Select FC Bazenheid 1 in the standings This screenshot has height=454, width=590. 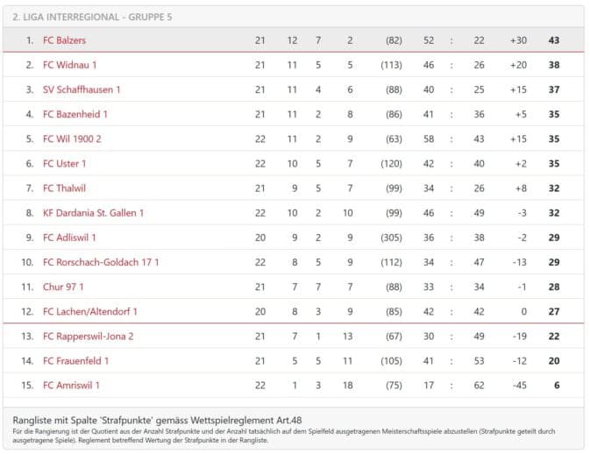(x=75, y=114)
